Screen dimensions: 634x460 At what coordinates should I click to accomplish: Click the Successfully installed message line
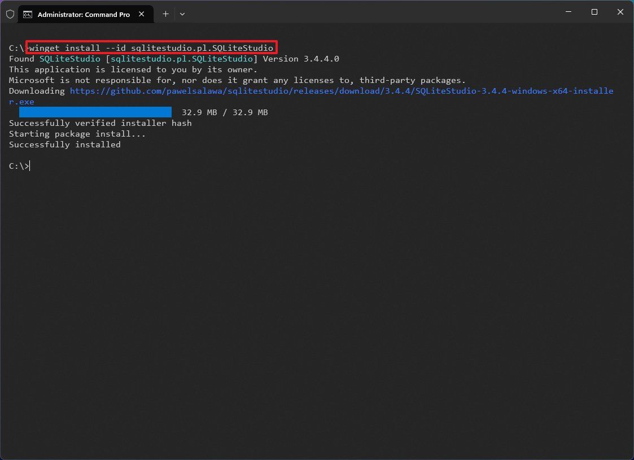click(x=65, y=144)
